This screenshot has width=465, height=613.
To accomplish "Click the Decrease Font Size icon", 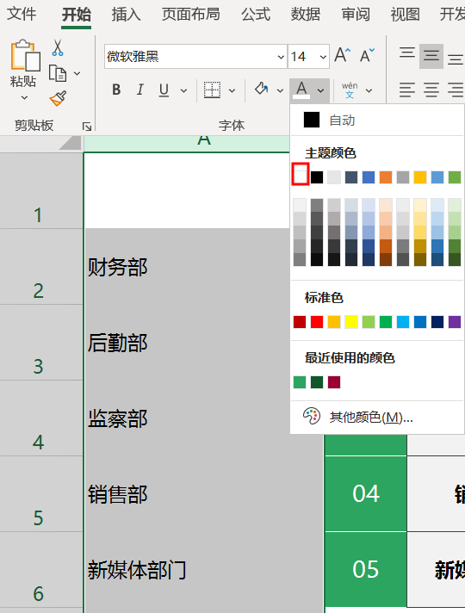I will click(x=367, y=55).
